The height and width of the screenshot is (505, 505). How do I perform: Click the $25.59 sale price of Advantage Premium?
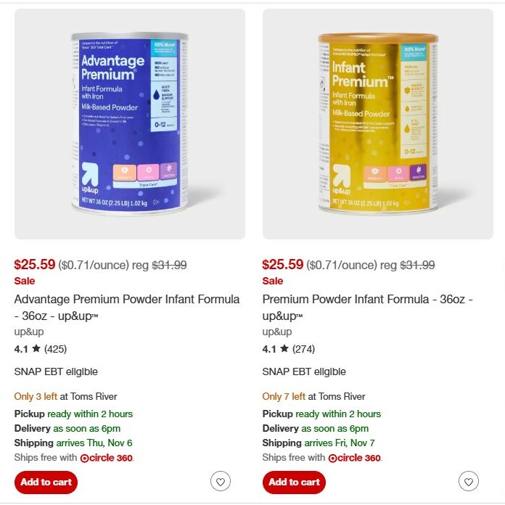point(35,264)
